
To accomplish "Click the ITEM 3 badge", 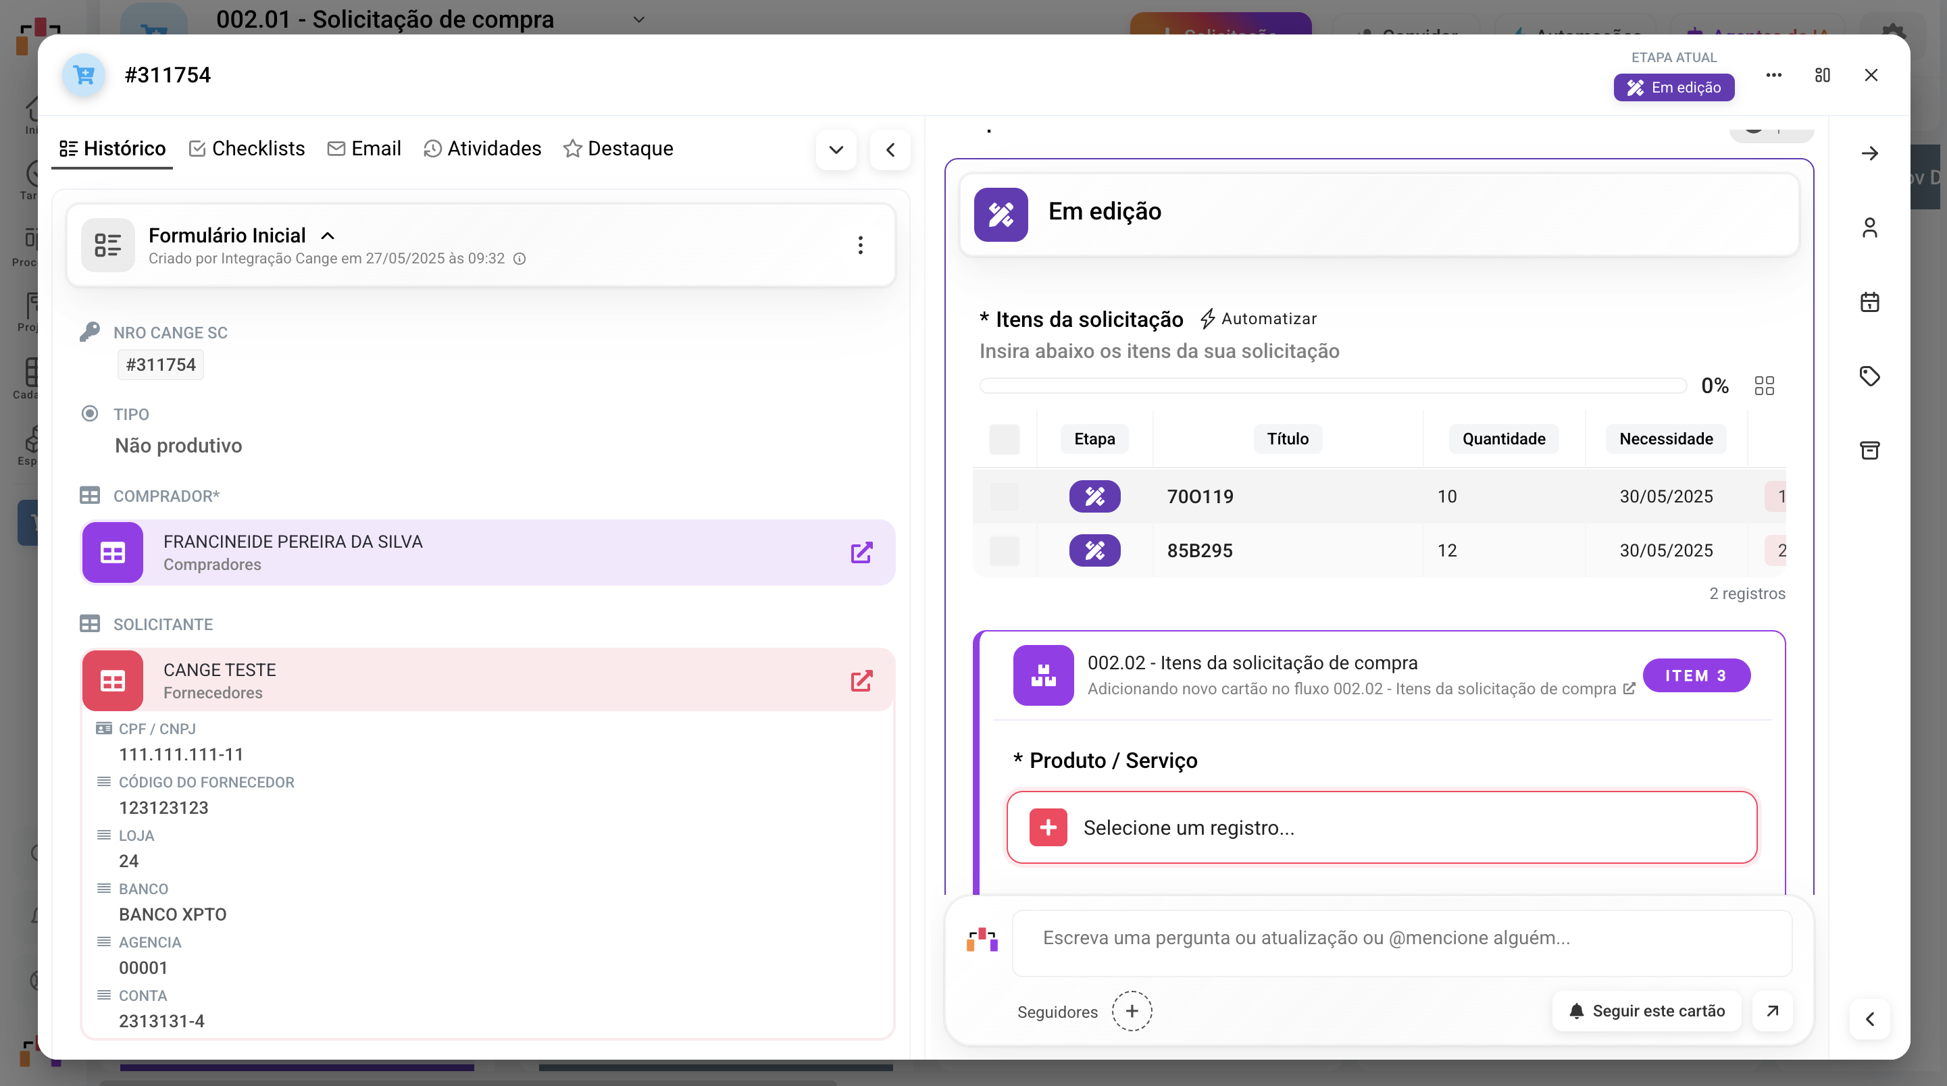I will pyautogui.click(x=1696, y=675).
